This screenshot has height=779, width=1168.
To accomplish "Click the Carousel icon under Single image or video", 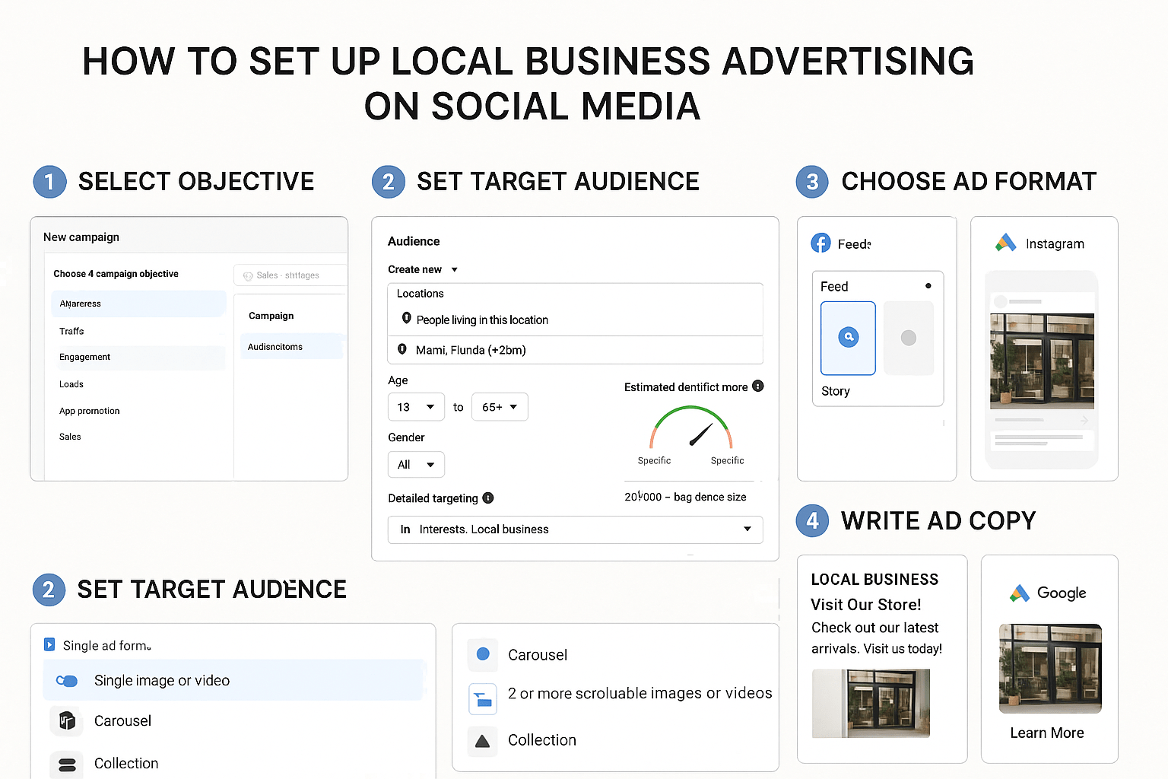I will 67,720.
